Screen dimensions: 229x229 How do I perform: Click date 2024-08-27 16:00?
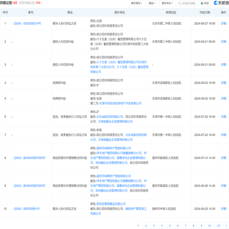click(x=205, y=23)
